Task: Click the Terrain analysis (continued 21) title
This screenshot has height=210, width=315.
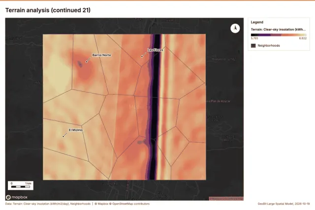Action: [x=48, y=10]
